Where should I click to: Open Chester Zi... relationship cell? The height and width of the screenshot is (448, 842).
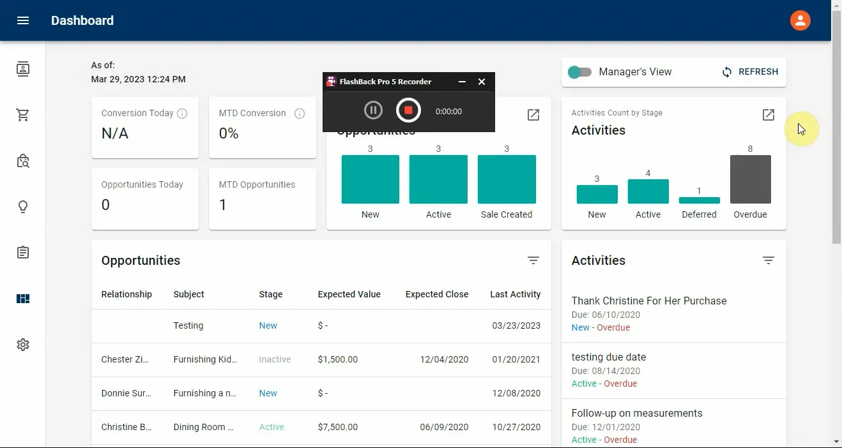[x=125, y=359]
